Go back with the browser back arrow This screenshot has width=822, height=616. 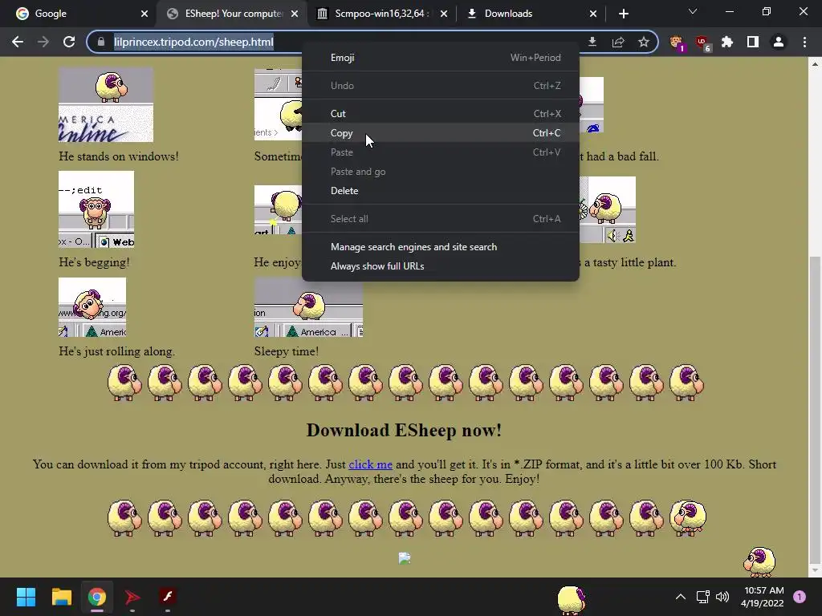(x=18, y=42)
